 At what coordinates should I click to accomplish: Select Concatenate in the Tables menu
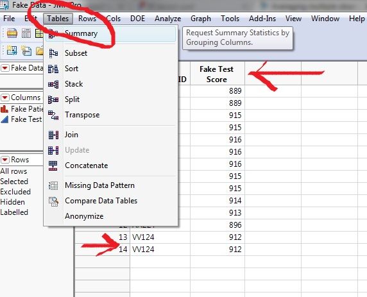click(x=110, y=165)
